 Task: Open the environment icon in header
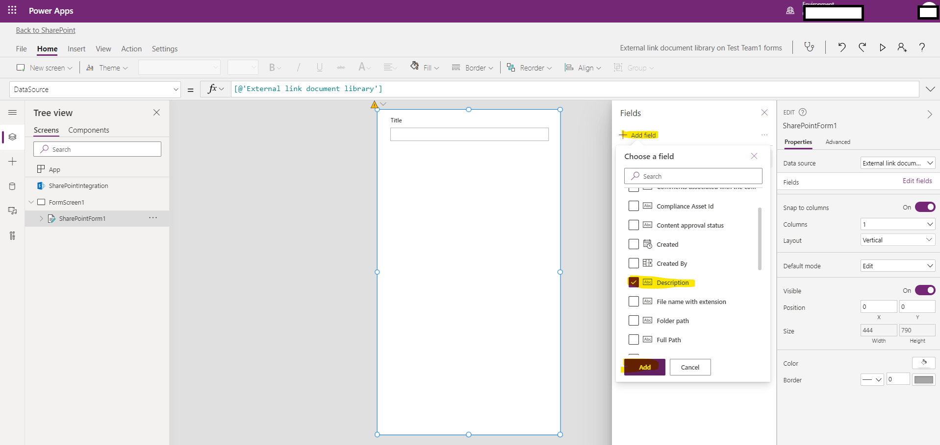coord(790,10)
